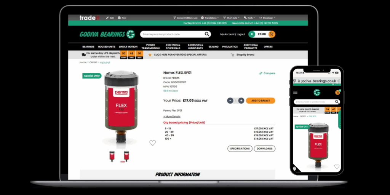Select the first product thumbnail
The width and height of the screenshot is (390, 195).
click(112, 156)
